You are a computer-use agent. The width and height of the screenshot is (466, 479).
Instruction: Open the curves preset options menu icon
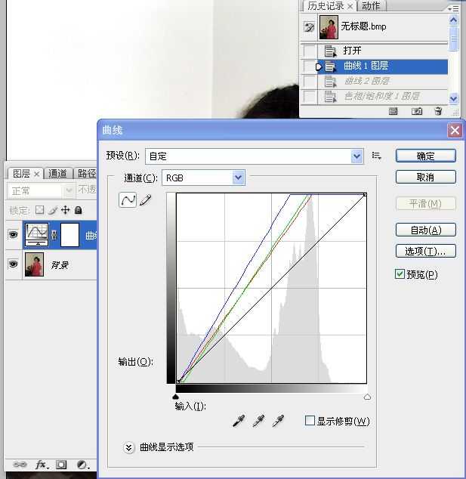[x=376, y=156]
